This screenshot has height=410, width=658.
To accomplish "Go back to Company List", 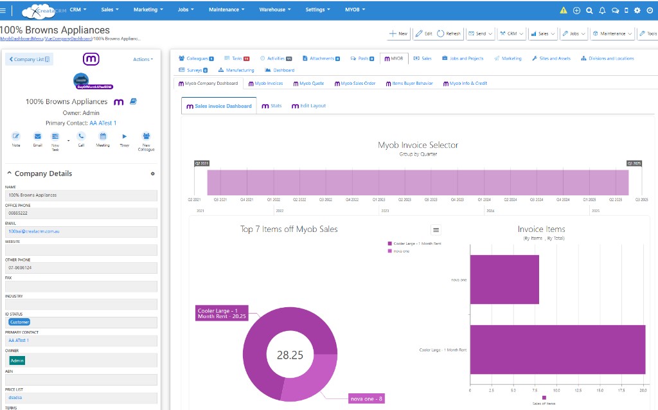I will point(30,59).
